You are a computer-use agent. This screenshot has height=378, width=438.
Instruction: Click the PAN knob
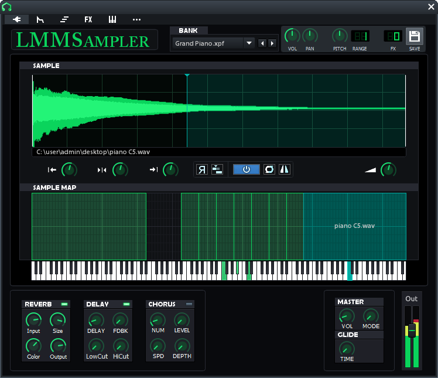click(x=310, y=36)
